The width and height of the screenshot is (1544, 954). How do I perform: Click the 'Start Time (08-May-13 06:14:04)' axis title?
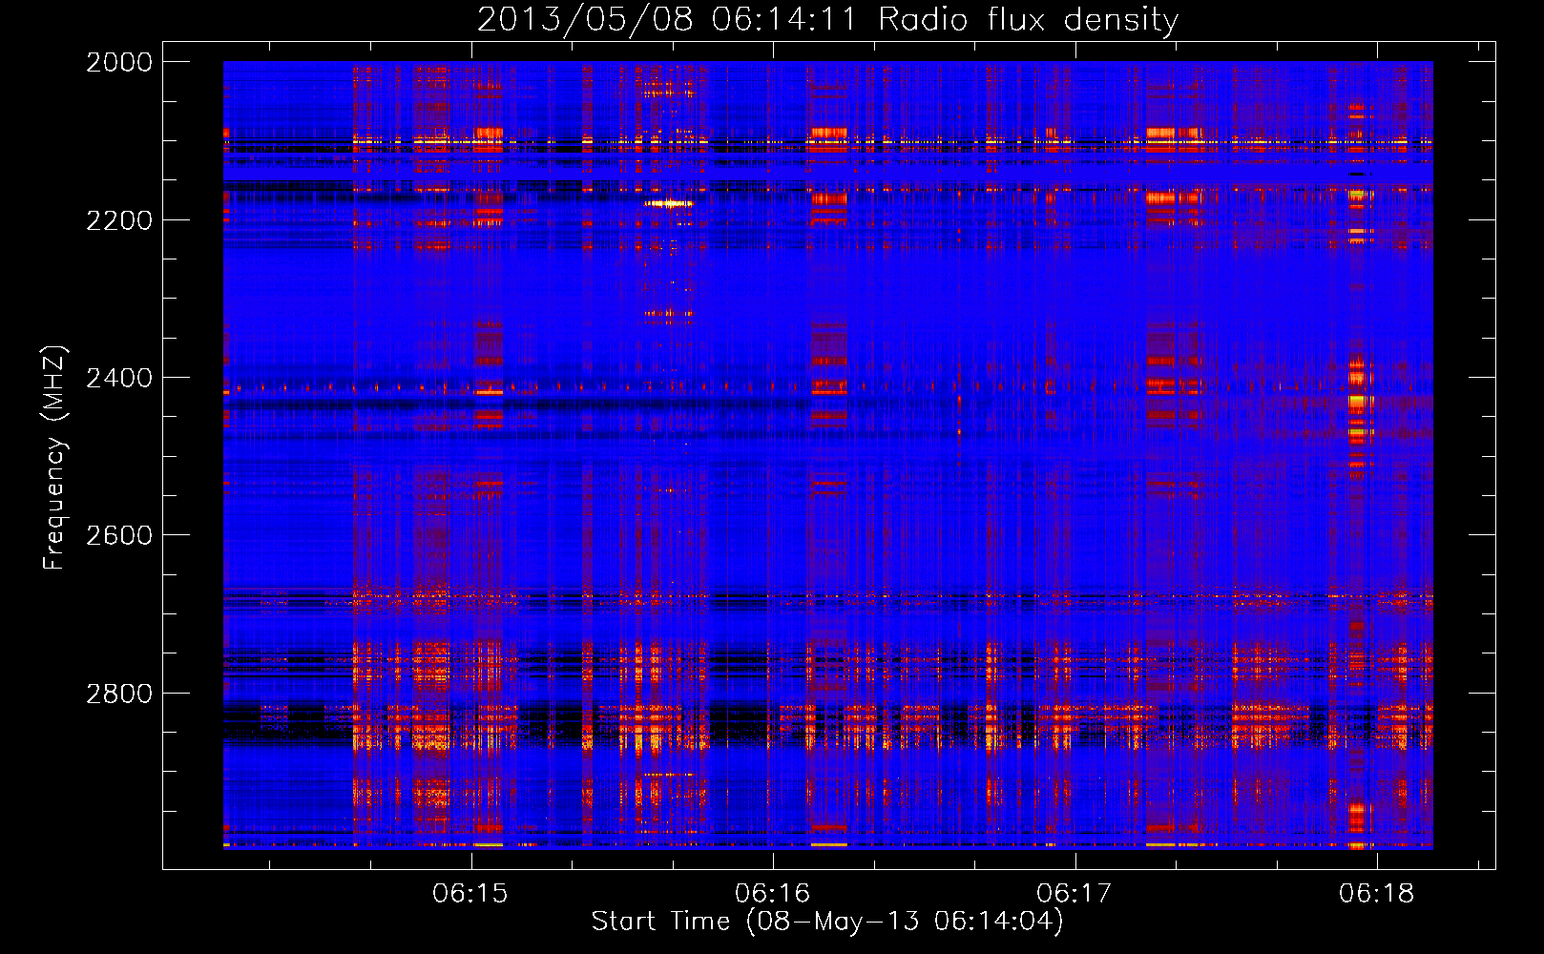(x=827, y=922)
